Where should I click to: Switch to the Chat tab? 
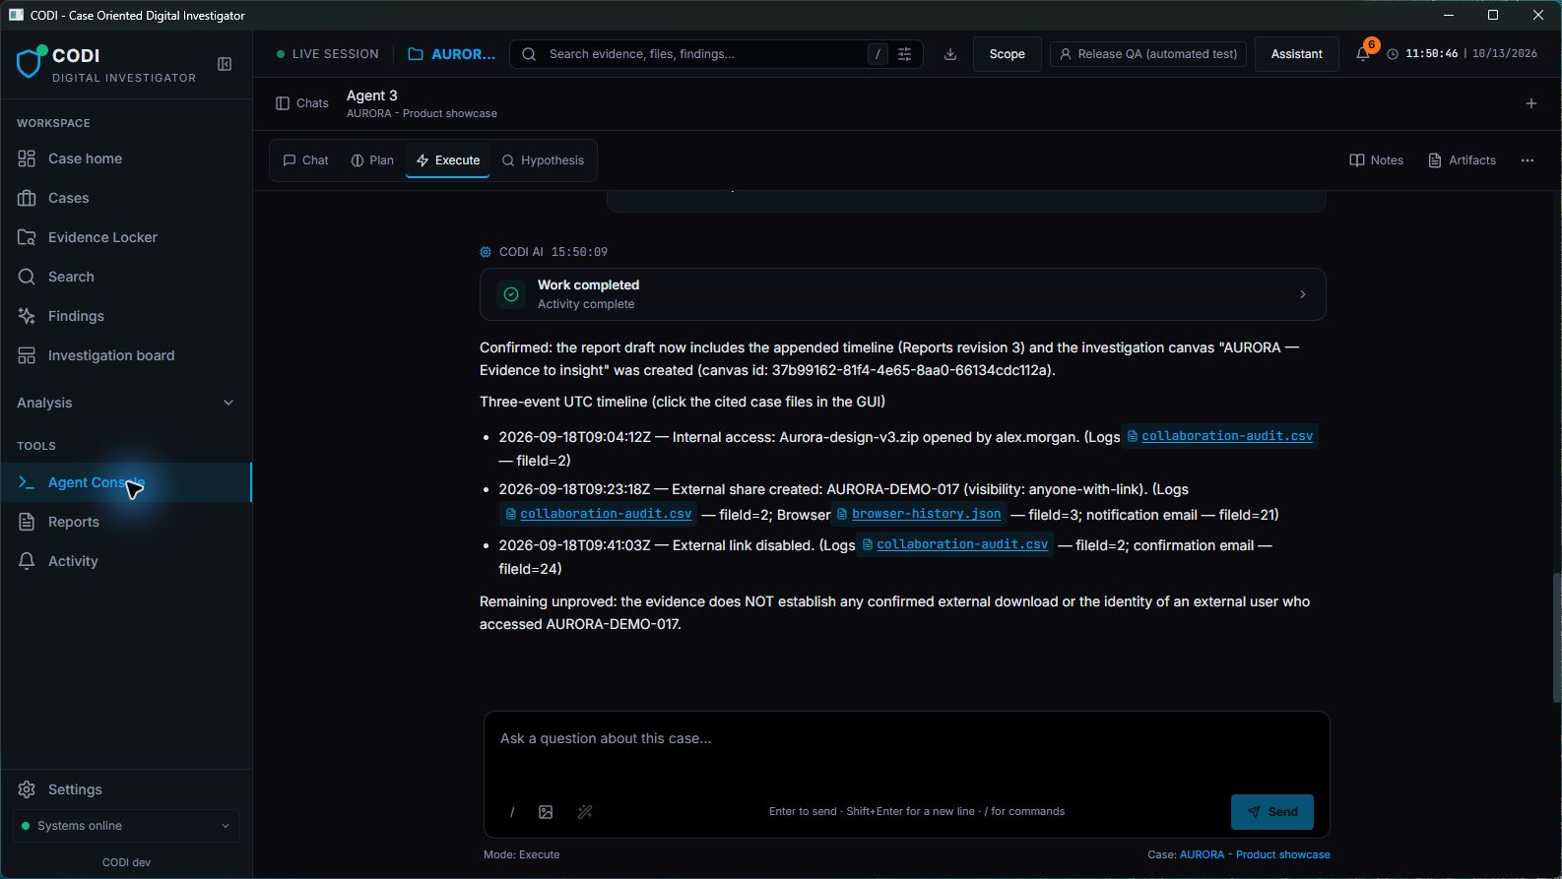coord(305,160)
